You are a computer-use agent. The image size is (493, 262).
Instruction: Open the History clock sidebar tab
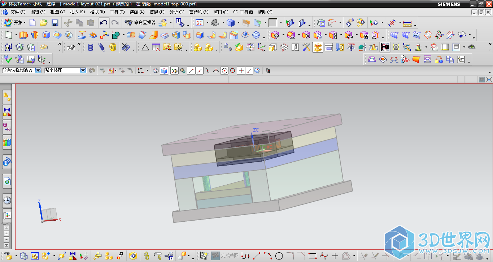click(7, 200)
